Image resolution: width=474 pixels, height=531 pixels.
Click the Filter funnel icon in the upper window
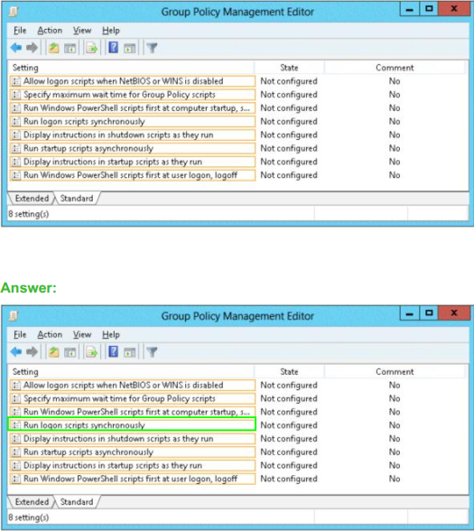coord(152,48)
